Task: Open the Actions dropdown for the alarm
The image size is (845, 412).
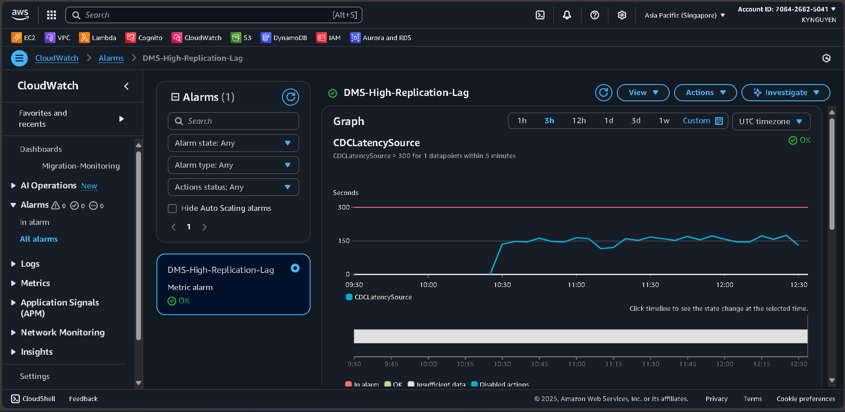Action: pos(705,92)
